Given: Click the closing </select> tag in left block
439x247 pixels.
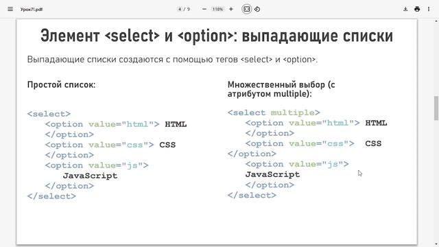Looking at the screenshot, I should tap(51, 196).
